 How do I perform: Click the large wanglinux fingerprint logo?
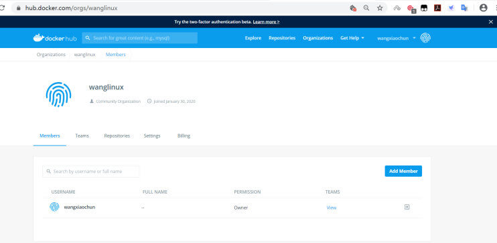point(59,95)
